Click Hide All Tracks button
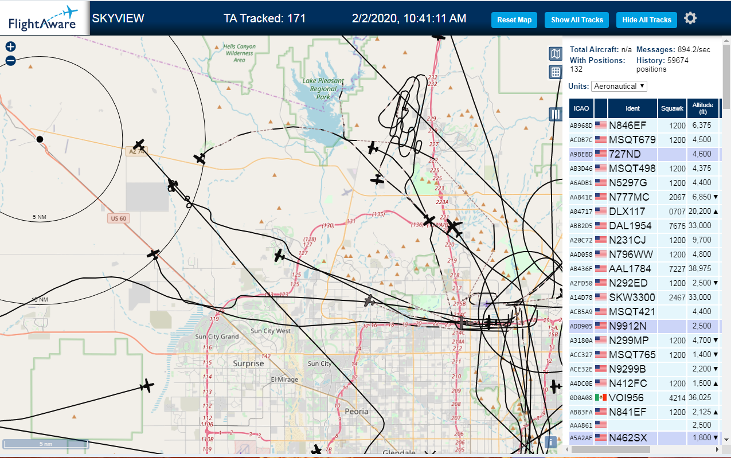 [x=647, y=20]
